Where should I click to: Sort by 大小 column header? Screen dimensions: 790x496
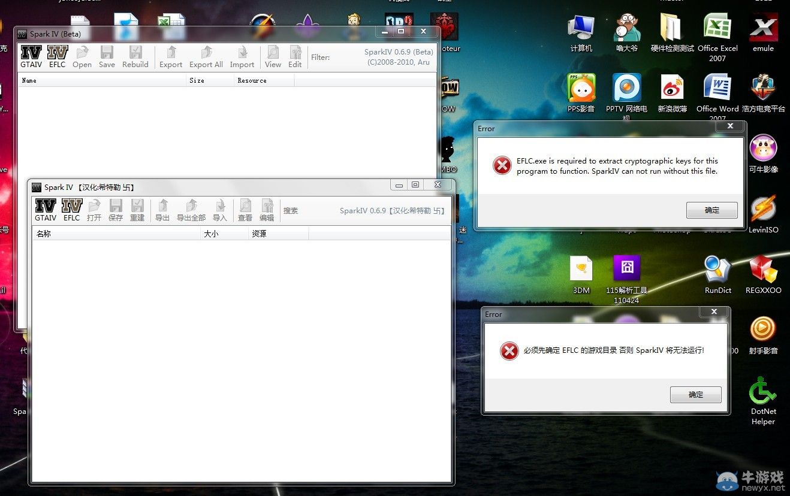225,234
